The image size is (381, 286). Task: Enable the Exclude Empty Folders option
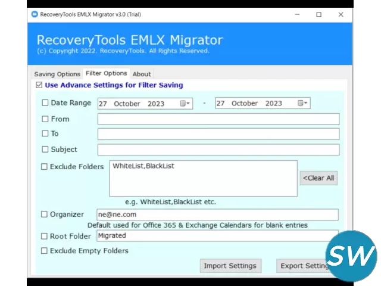pyautogui.click(x=44, y=251)
